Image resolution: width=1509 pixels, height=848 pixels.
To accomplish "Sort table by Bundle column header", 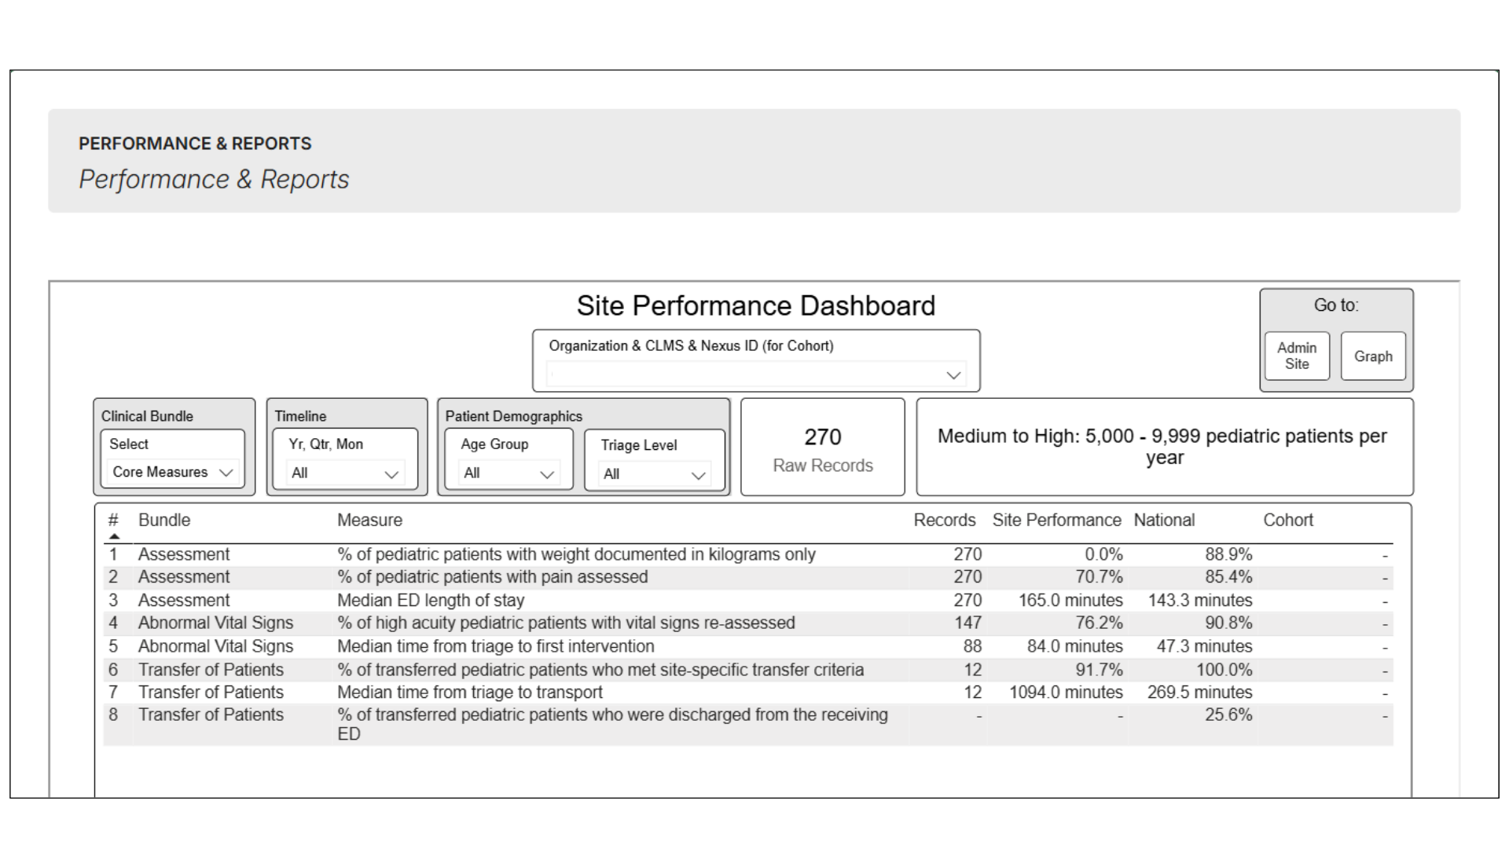I will (164, 520).
